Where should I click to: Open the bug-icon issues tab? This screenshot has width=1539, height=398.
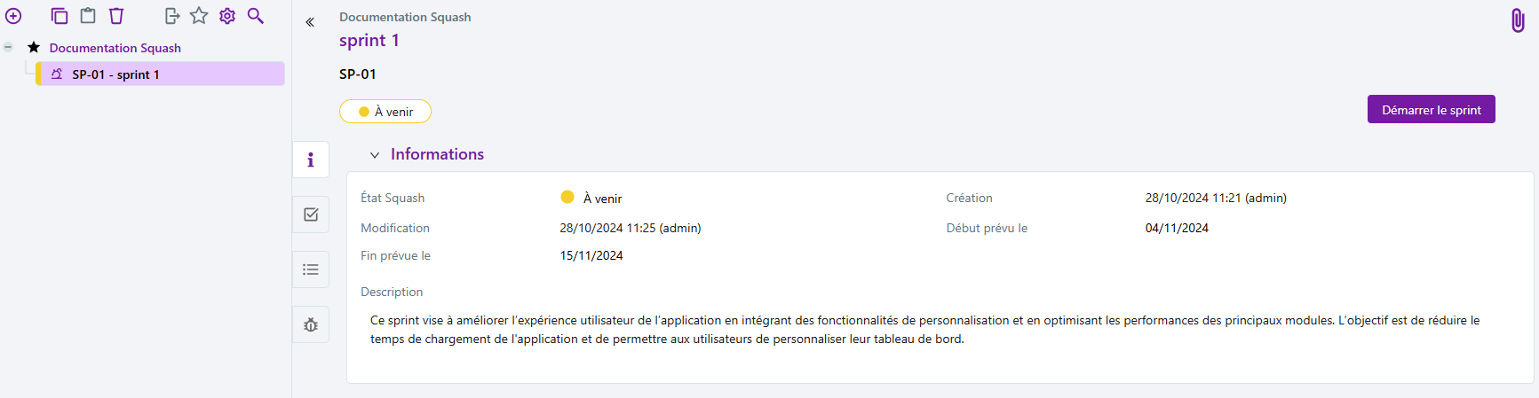[311, 325]
